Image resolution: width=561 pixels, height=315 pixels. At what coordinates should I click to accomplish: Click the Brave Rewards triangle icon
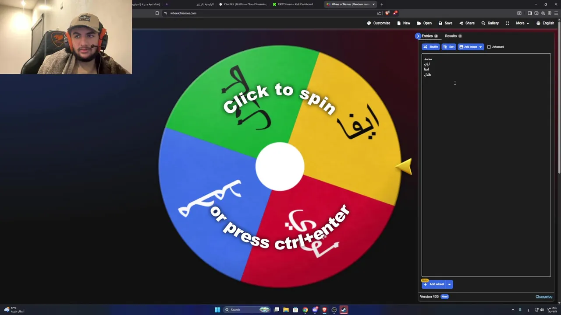click(x=395, y=13)
